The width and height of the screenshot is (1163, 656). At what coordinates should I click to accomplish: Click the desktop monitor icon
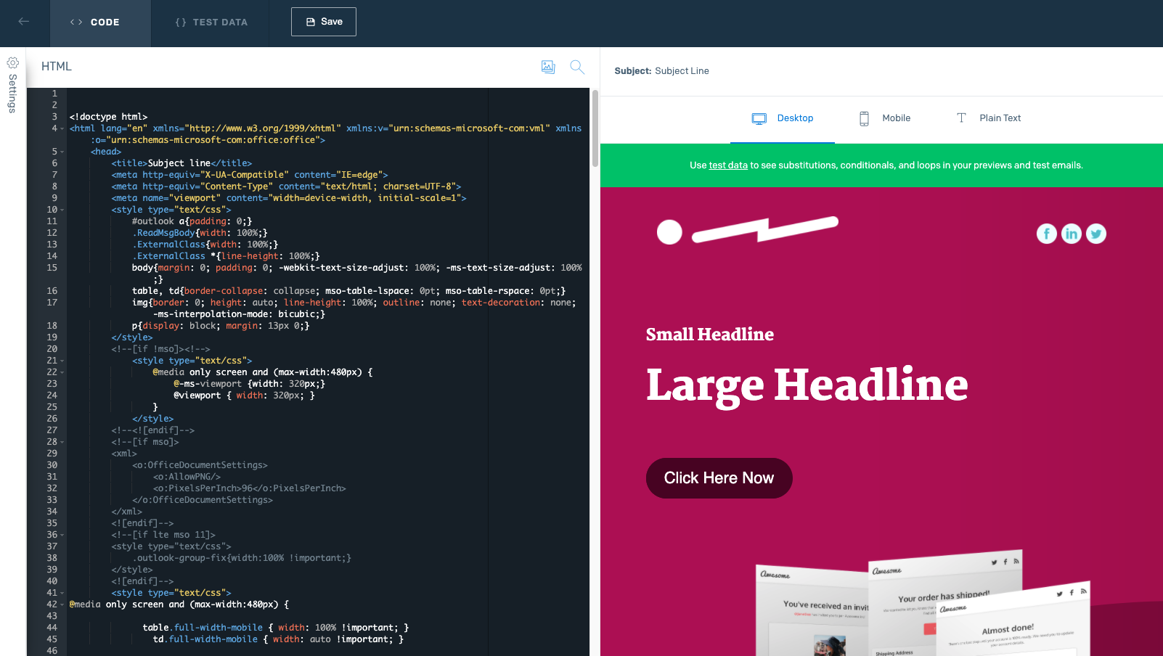click(759, 118)
